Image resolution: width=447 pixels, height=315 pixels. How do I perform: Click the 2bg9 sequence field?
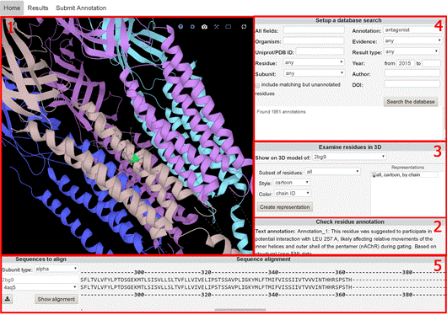click(40, 280)
